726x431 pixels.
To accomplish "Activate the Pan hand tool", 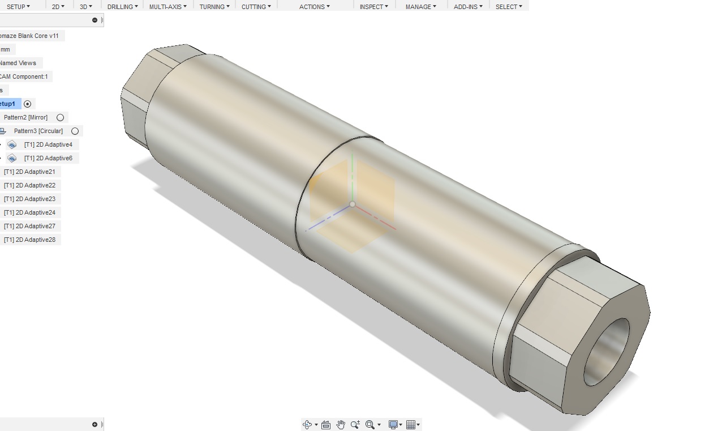I will tap(341, 425).
